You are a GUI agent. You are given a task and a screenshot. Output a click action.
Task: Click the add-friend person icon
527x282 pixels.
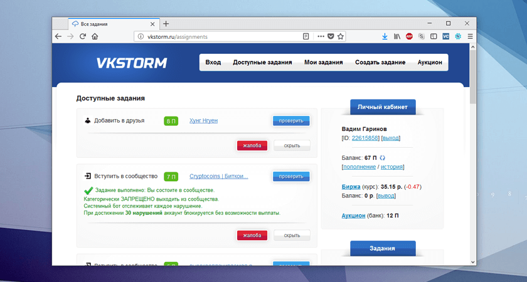tap(88, 120)
